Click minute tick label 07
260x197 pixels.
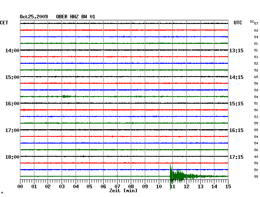click(x=117, y=187)
